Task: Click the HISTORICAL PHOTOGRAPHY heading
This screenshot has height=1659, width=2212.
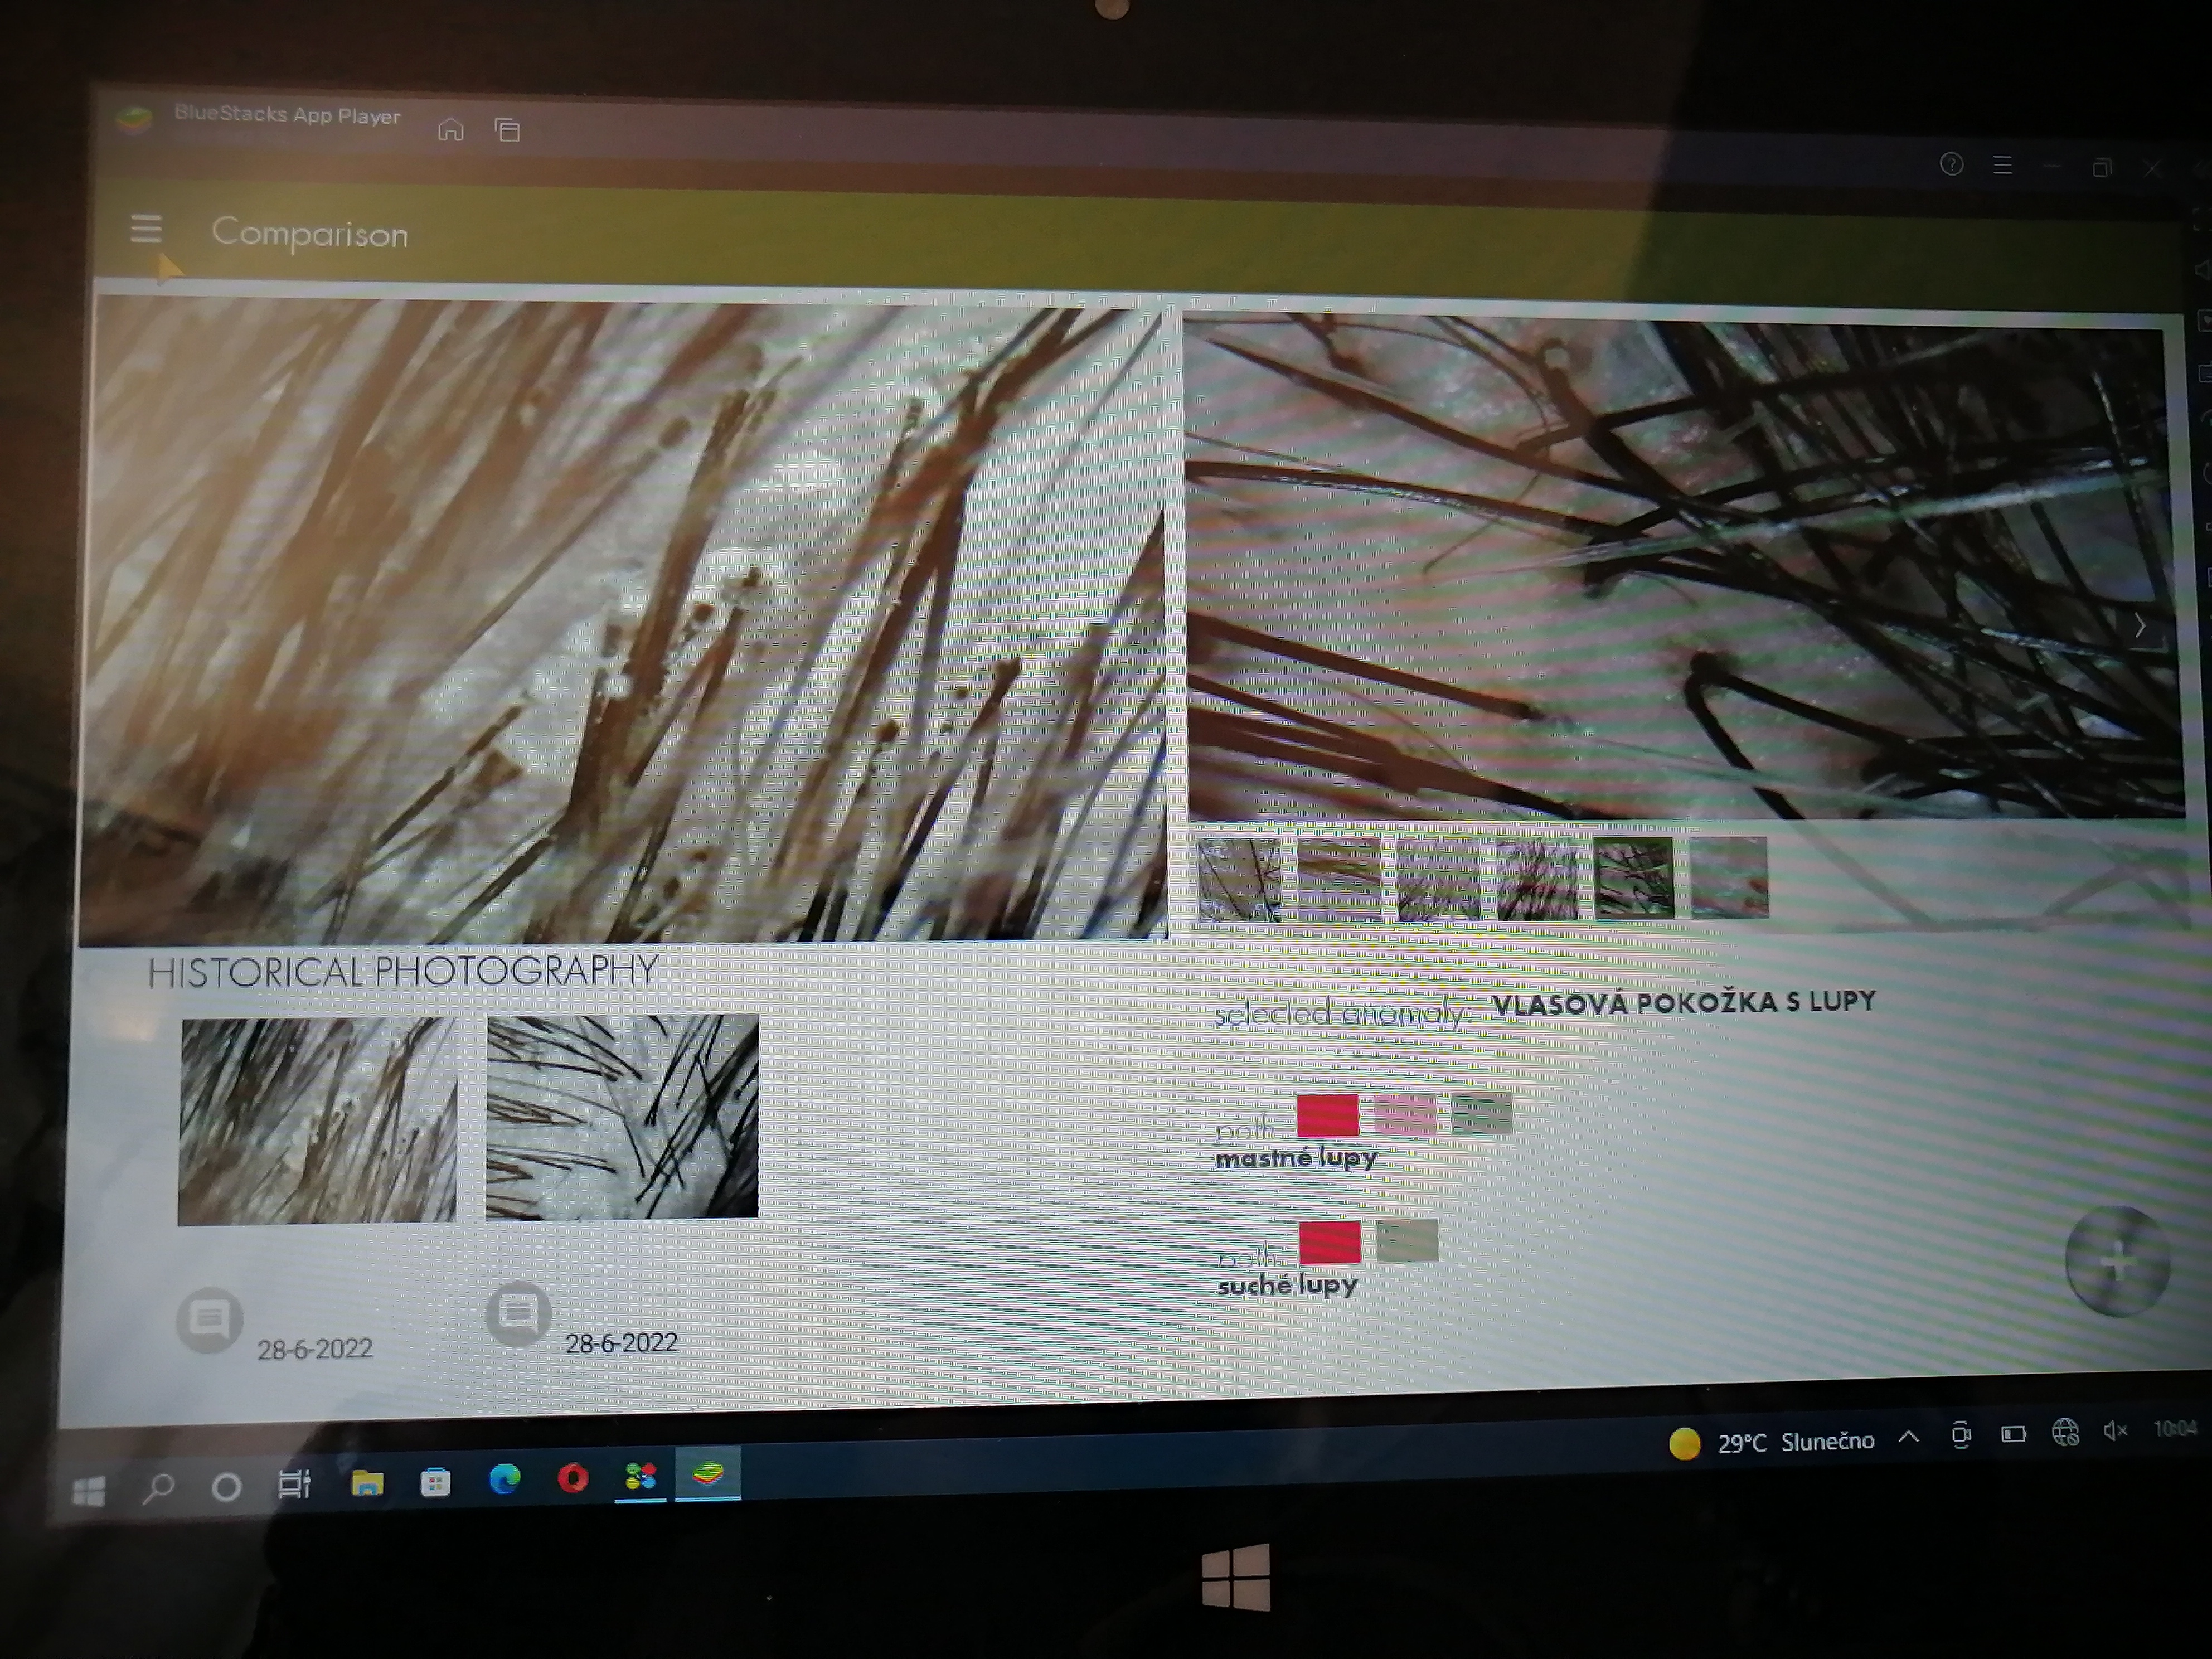Action: coord(403,971)
